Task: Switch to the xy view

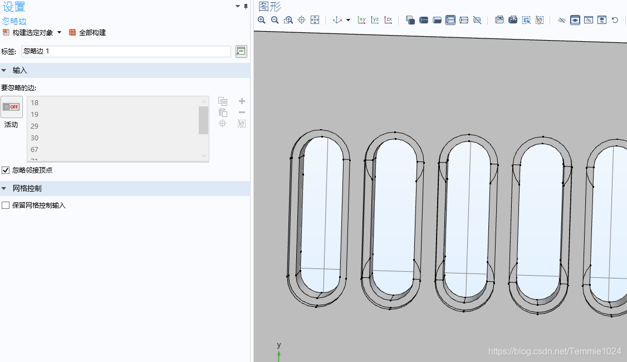Action: pos(361,20)
